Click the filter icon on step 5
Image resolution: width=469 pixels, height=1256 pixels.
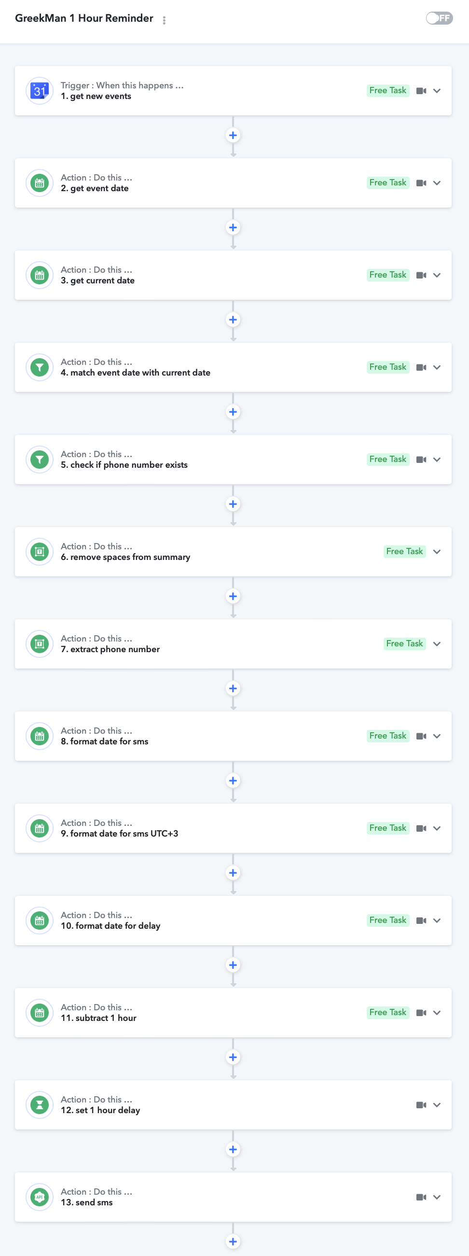[x=40, y=460]
